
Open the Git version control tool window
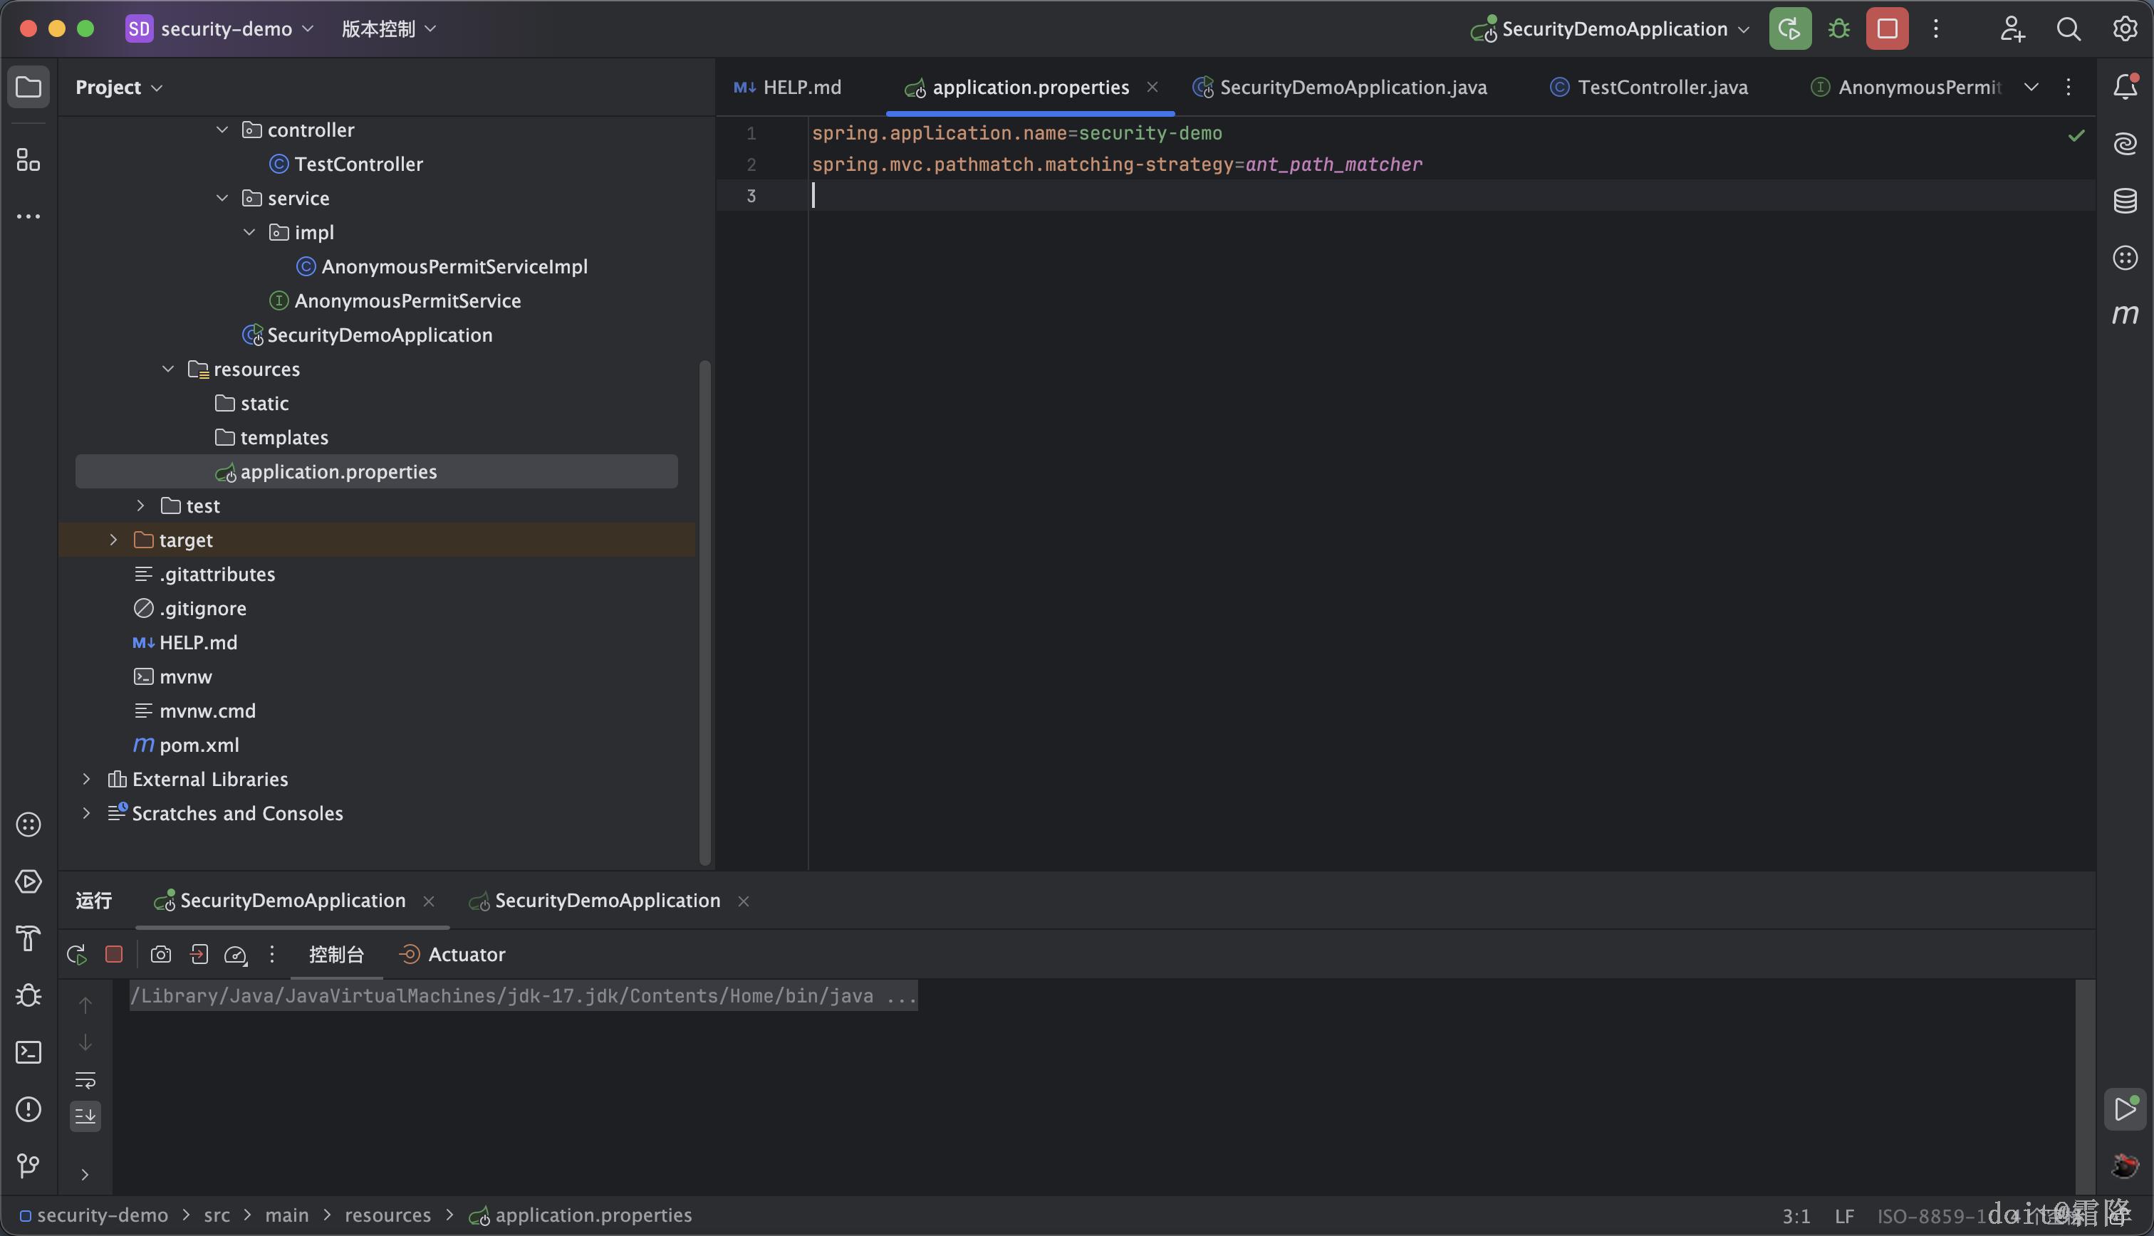point(29,1166)
